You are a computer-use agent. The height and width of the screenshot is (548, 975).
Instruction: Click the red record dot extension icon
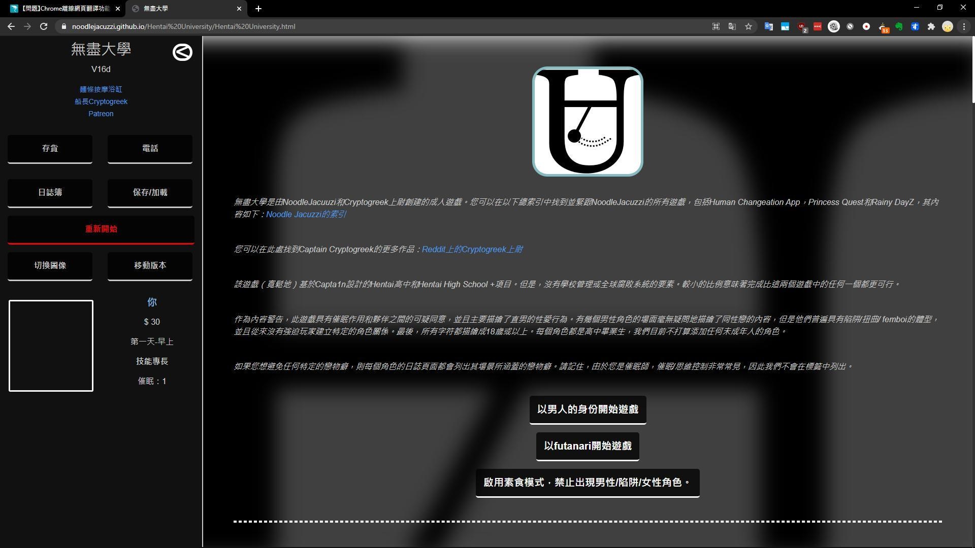click(x=866, y=26)
